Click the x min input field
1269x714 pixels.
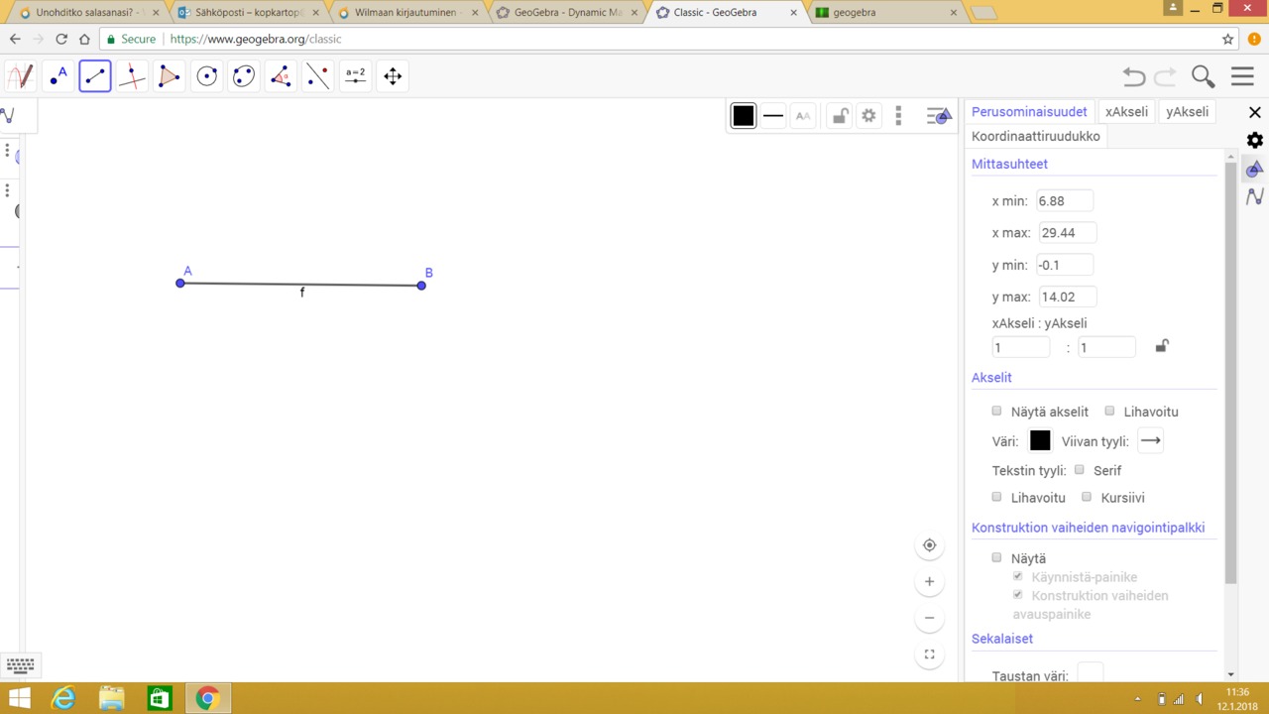(x=1065, y=200)
